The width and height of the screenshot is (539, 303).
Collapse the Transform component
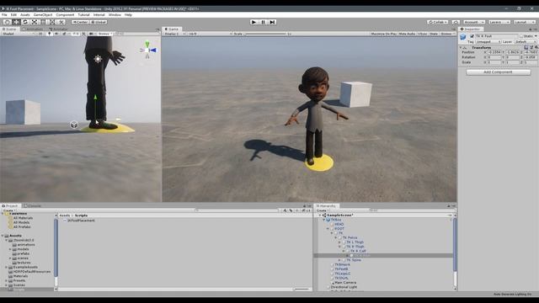pos(461,47)
